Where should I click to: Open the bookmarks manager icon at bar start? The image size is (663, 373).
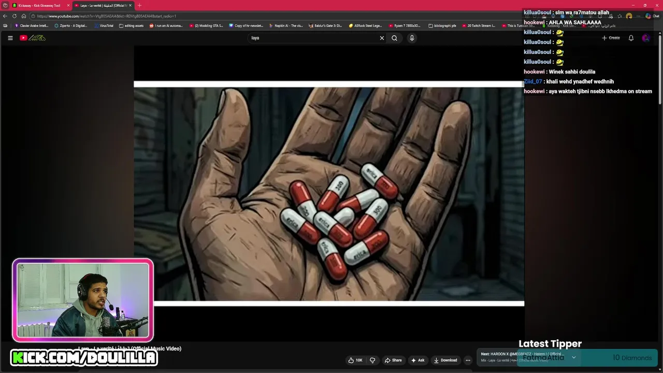pyautogui.click(x=5, y=25)
